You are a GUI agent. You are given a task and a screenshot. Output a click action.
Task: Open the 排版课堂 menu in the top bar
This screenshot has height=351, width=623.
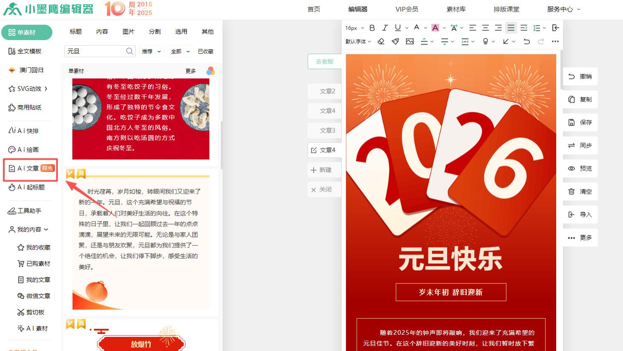pyautogui.click(x=506, y=9)
